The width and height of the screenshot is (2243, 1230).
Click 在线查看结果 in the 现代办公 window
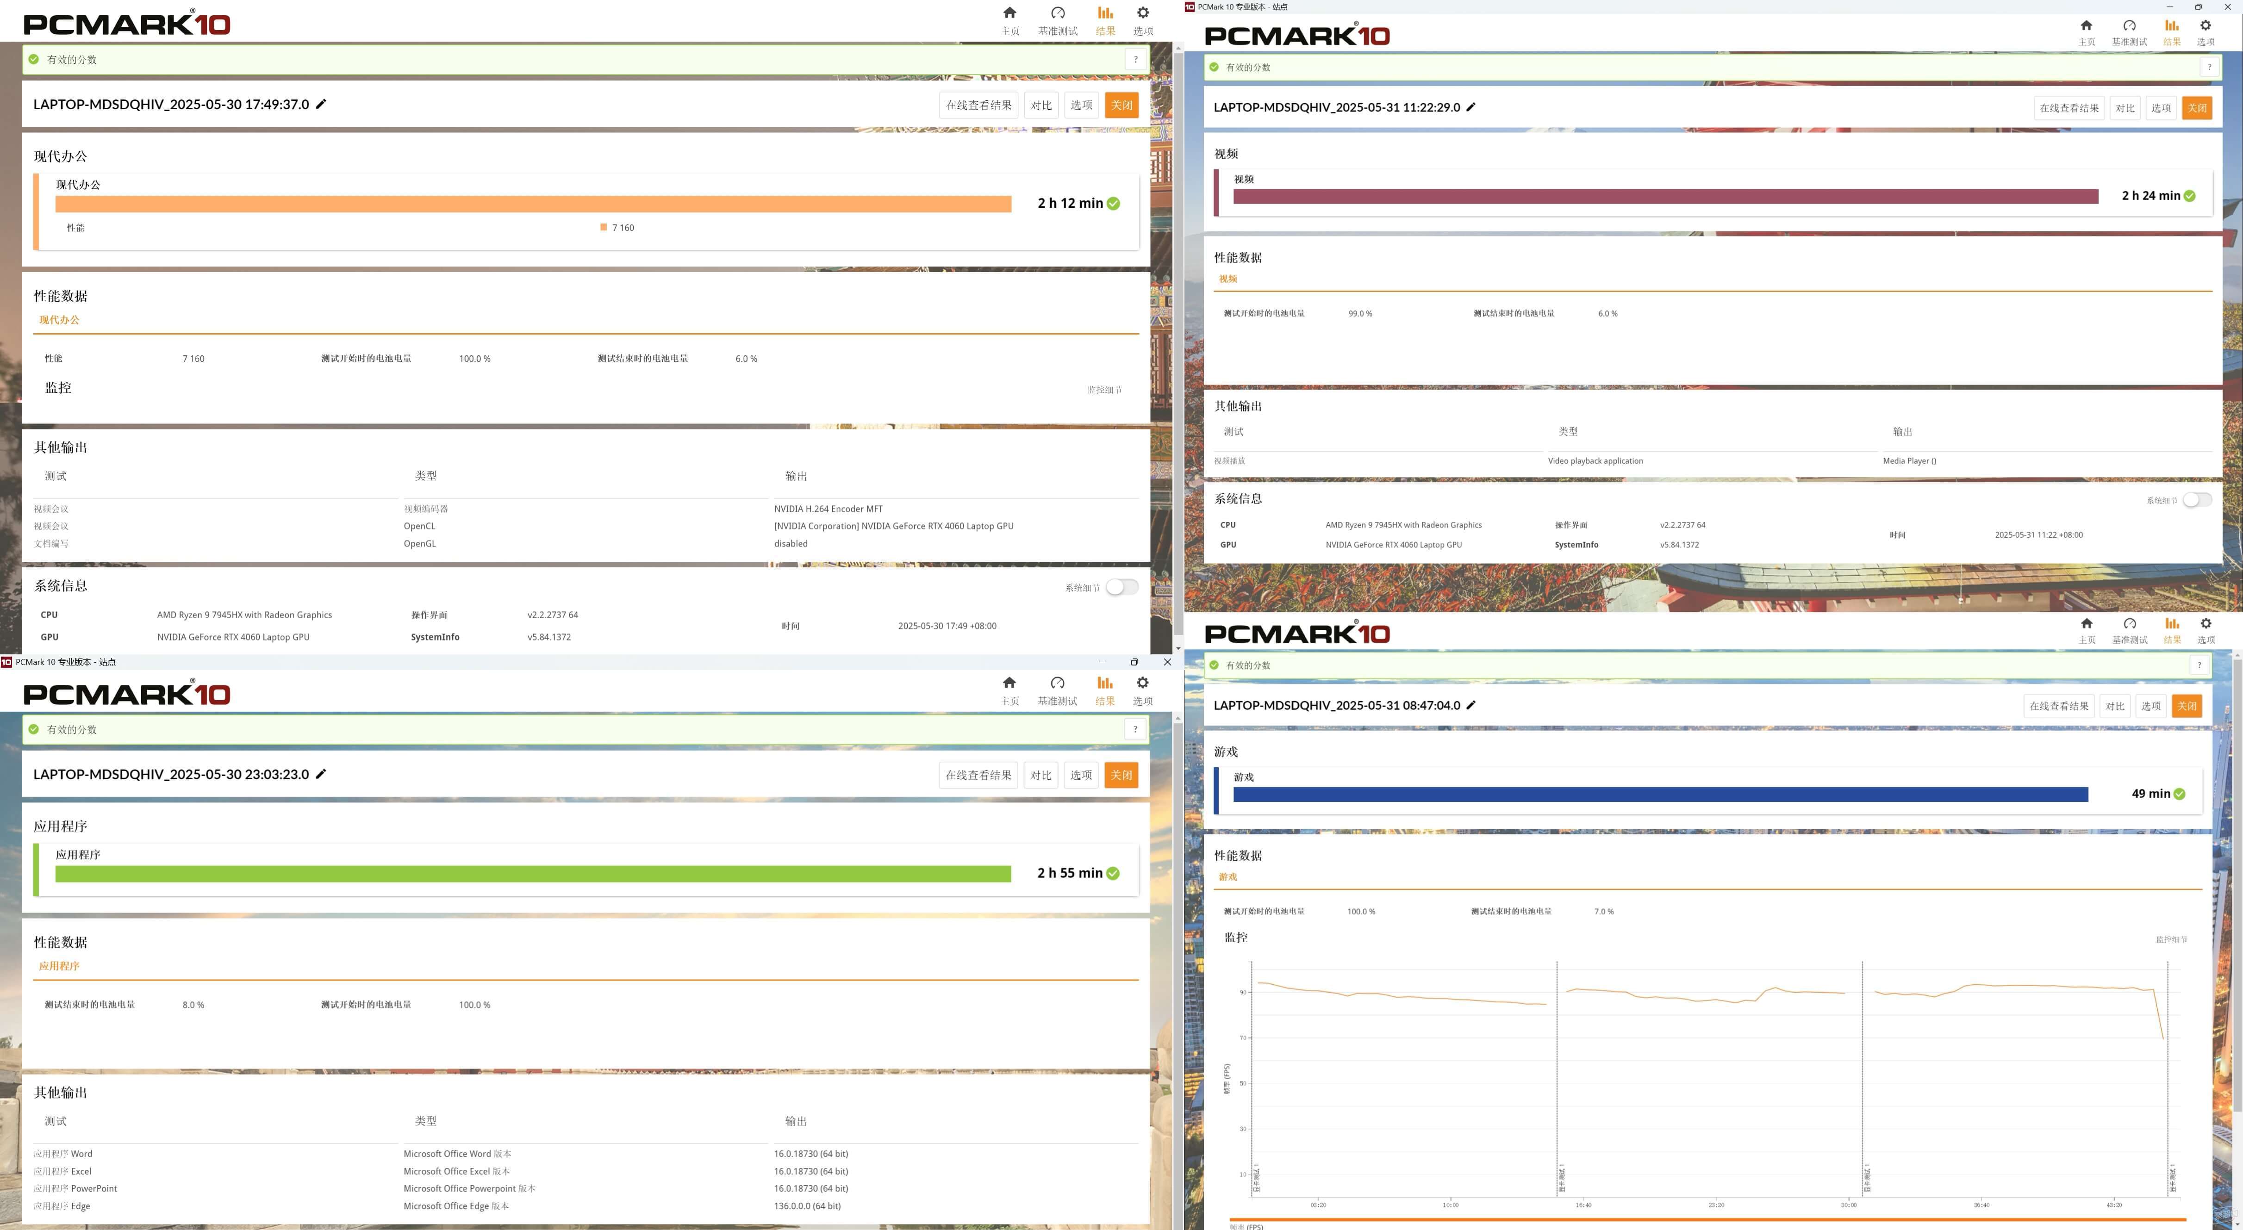click(978, 106)
